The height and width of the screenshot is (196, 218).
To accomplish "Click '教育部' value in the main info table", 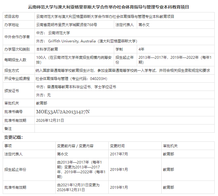I will (42, 103).
